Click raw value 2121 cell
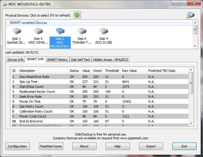203x157 pixels. point(126,116)
